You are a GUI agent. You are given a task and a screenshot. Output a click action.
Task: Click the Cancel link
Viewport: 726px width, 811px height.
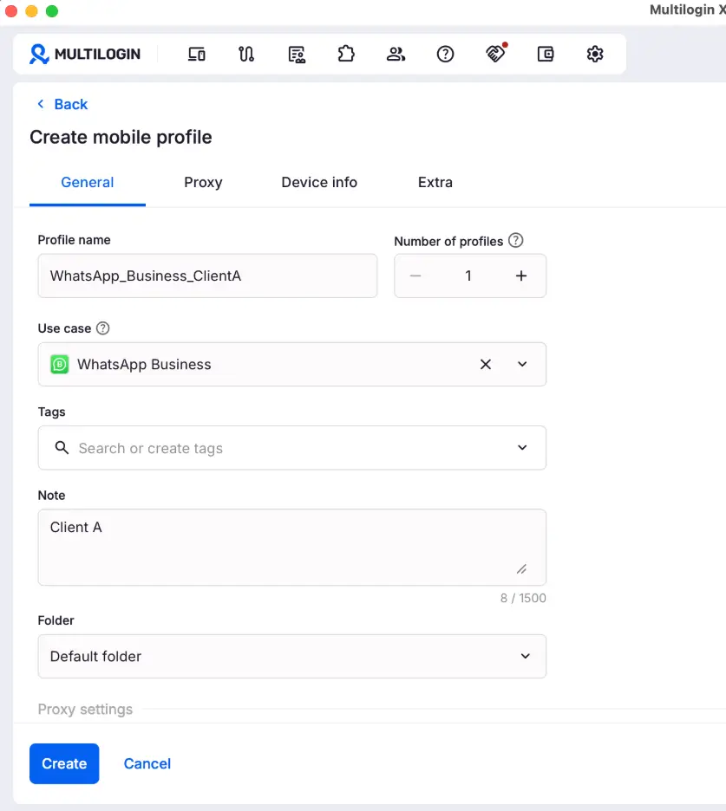[147, 763]
